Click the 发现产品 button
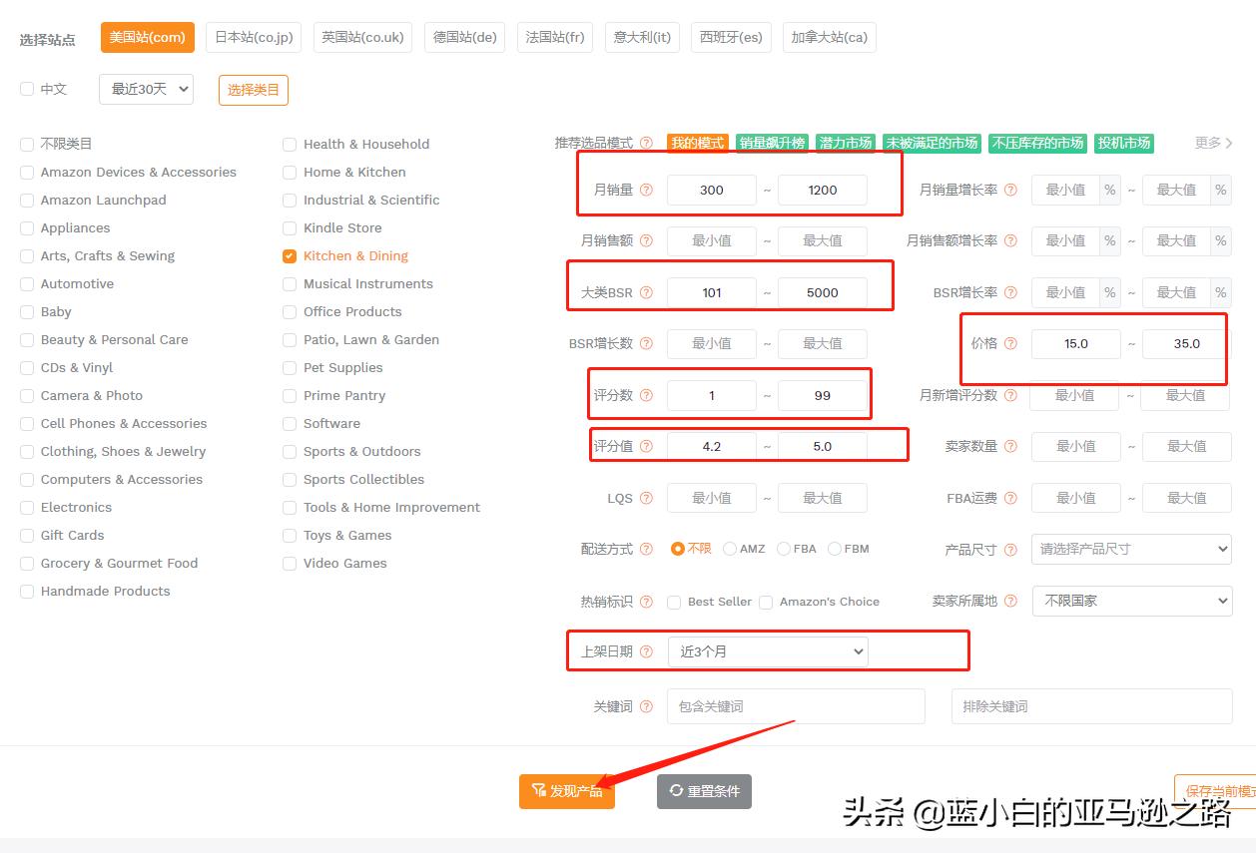This screenshot has height=853, width=1256. click(566, 790)
